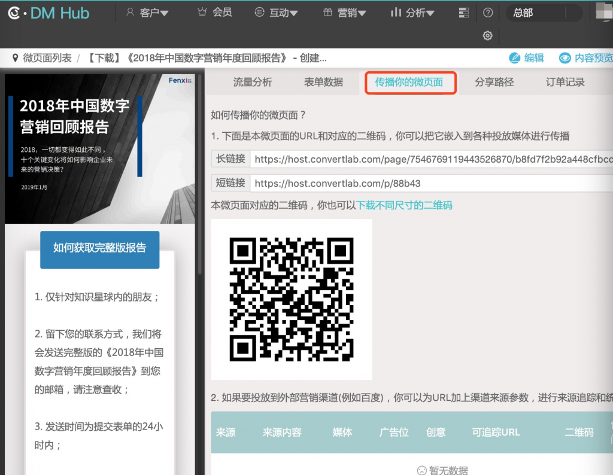Click the 如何获取完整版报告 button

[99, 248]
